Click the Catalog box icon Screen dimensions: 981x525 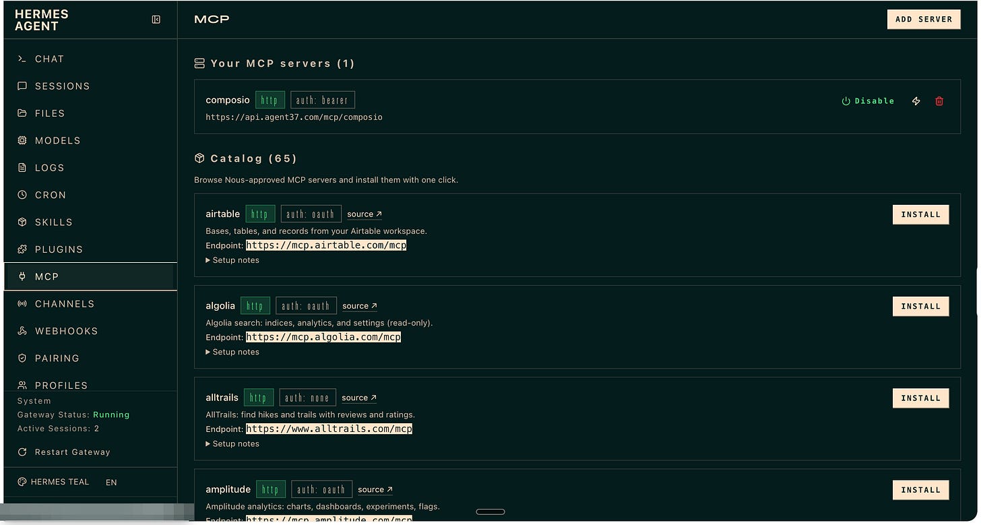(199, 158)
